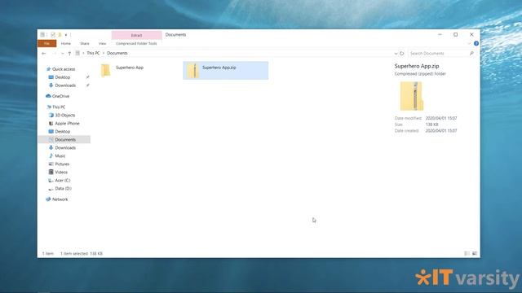Go up one folder level
Image resolution: width=522 pixels, height=293 pixels.
[x=69, y=53]
